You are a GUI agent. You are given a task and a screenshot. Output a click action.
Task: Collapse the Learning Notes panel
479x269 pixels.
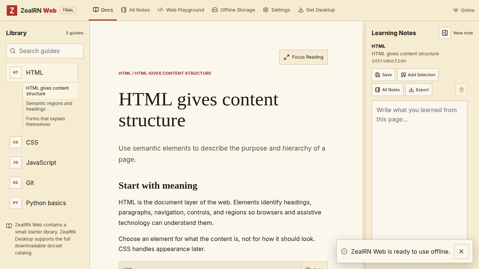pos(445,33)
